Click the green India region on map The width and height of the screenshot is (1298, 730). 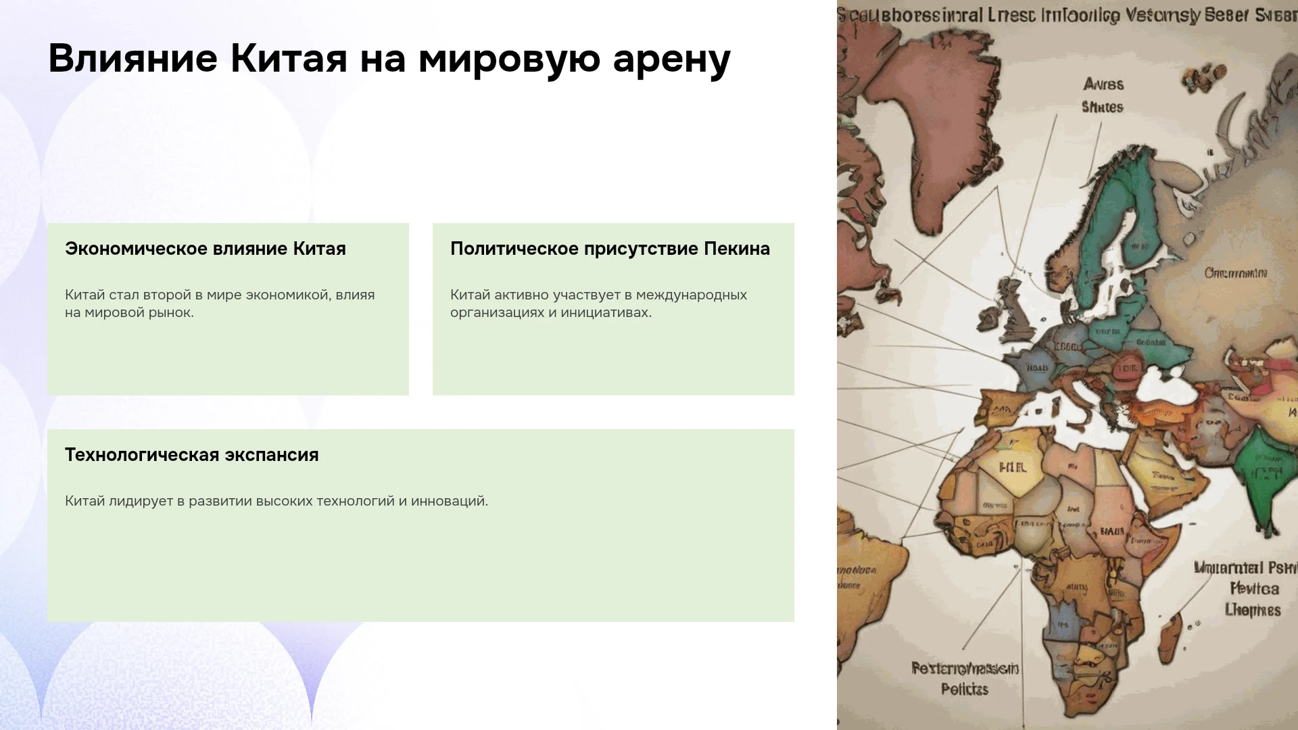pos(1263,473)
